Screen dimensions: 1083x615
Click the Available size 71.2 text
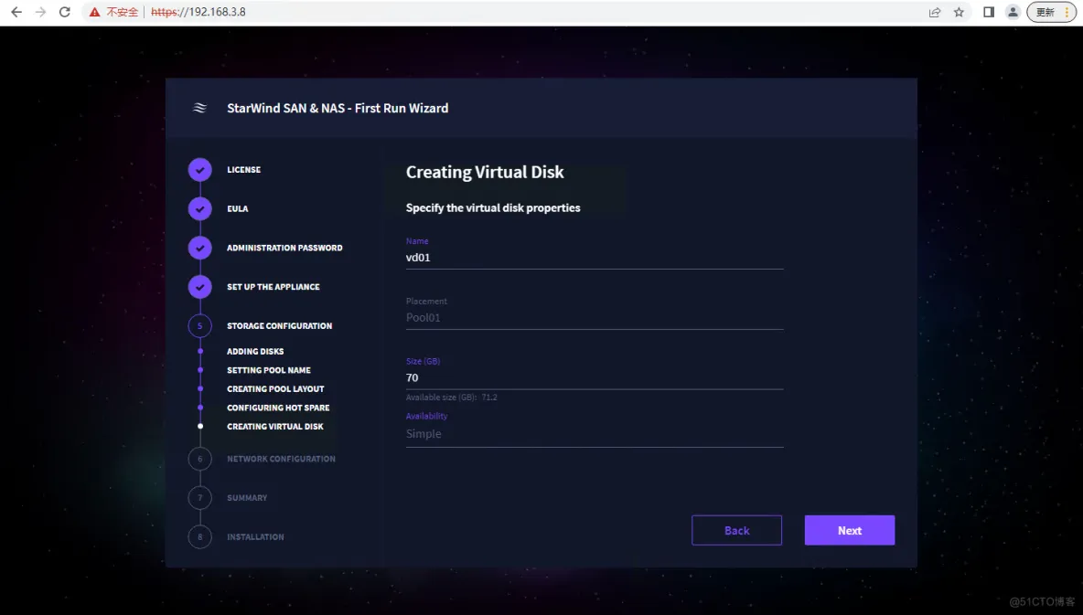click(x=452, y=398)
